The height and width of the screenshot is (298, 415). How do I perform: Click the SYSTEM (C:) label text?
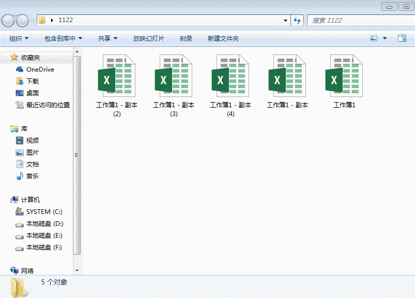pyautogui.click(x=44, y=212)
